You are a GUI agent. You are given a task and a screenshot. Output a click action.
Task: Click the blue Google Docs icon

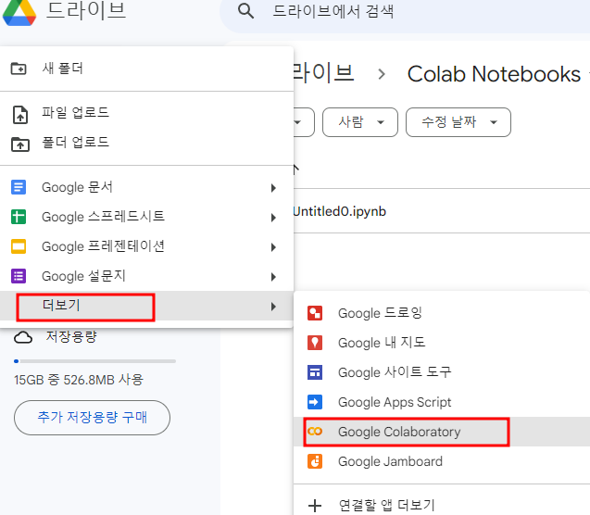click(19, 187)
